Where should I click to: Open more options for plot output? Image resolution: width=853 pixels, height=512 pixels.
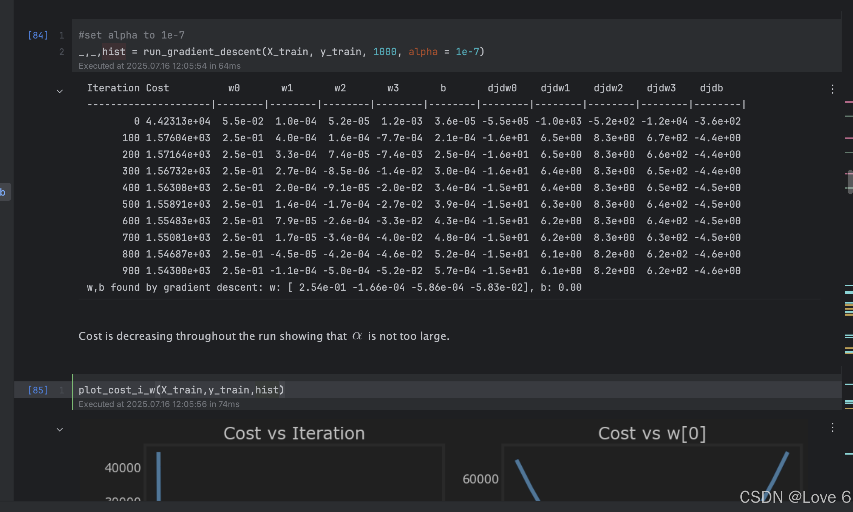tap(832, 427)
